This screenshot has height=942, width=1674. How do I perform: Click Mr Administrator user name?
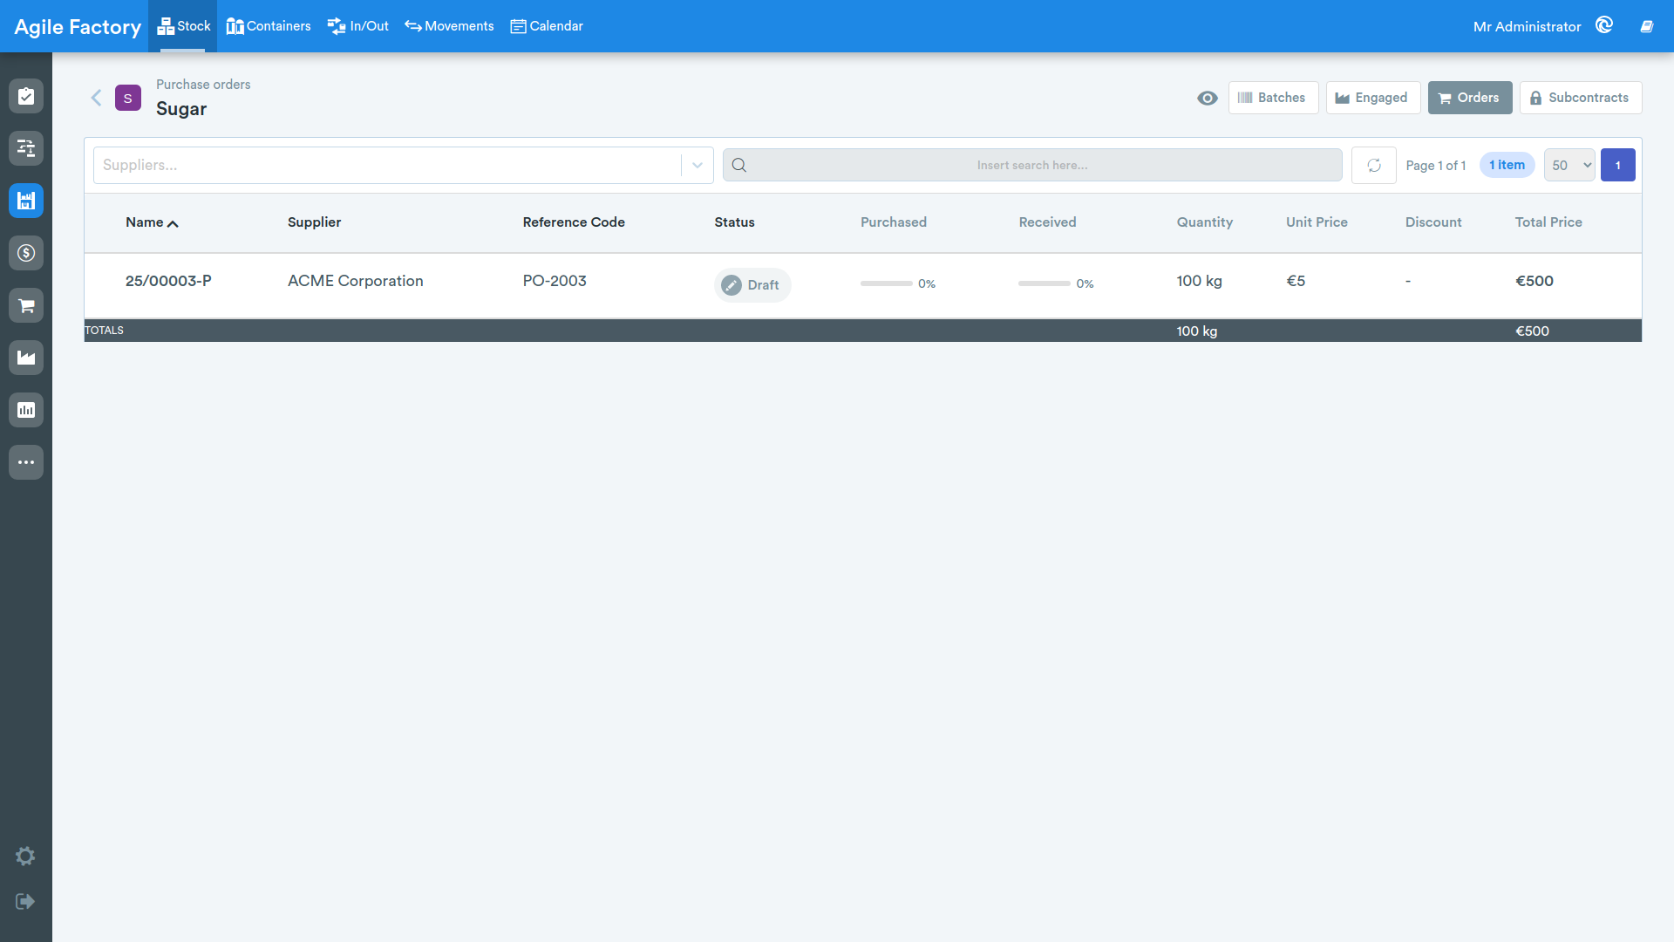coord(1527,27)
